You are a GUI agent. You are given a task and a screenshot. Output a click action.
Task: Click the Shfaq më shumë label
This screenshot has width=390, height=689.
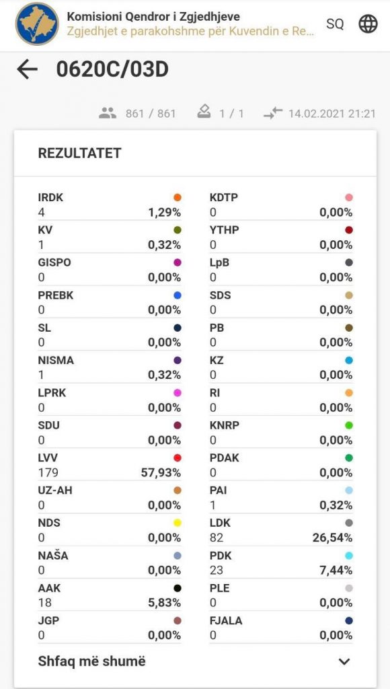click(x=92, y=661)
